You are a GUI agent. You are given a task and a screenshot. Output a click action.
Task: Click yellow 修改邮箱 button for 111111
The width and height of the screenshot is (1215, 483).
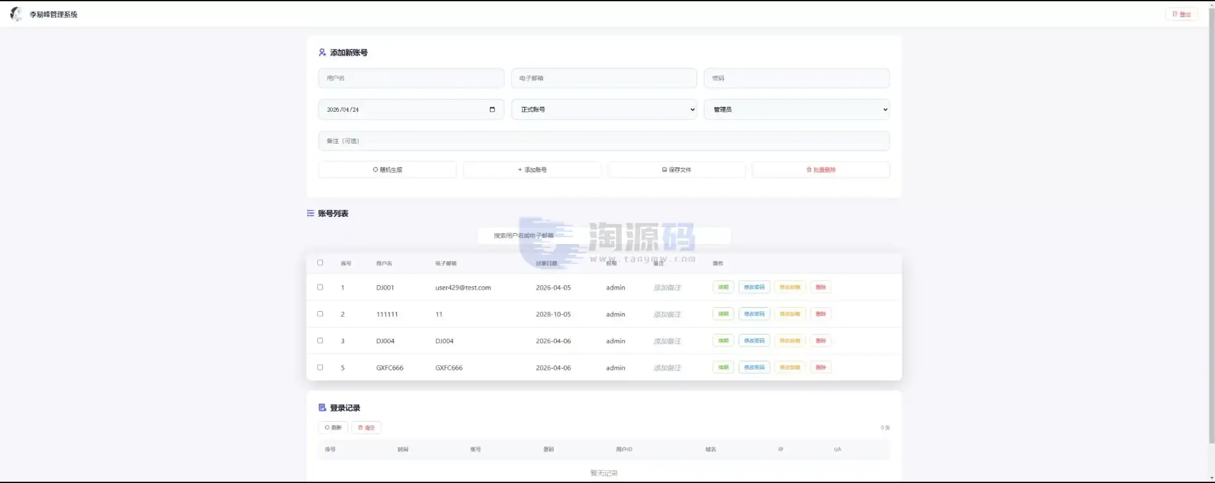(x=790, y=314)
